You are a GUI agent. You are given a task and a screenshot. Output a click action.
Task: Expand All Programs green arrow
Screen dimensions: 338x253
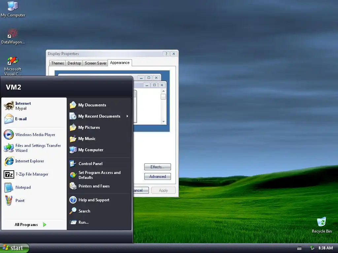pyautogui.click(x=45, y=225)
